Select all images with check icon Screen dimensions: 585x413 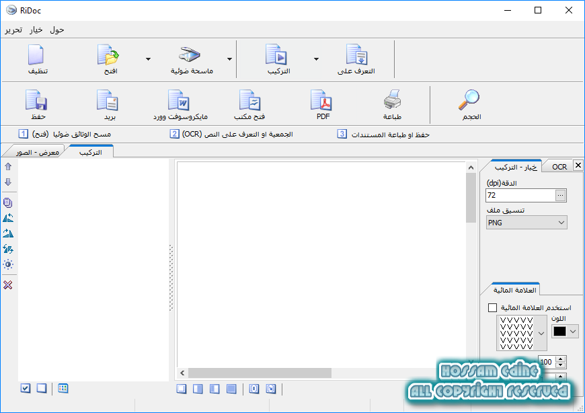(x=26, y=388)
